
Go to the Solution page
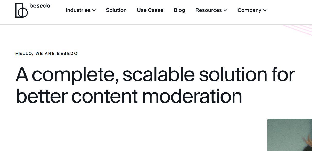pyautogui.click(x=116, y=10)
